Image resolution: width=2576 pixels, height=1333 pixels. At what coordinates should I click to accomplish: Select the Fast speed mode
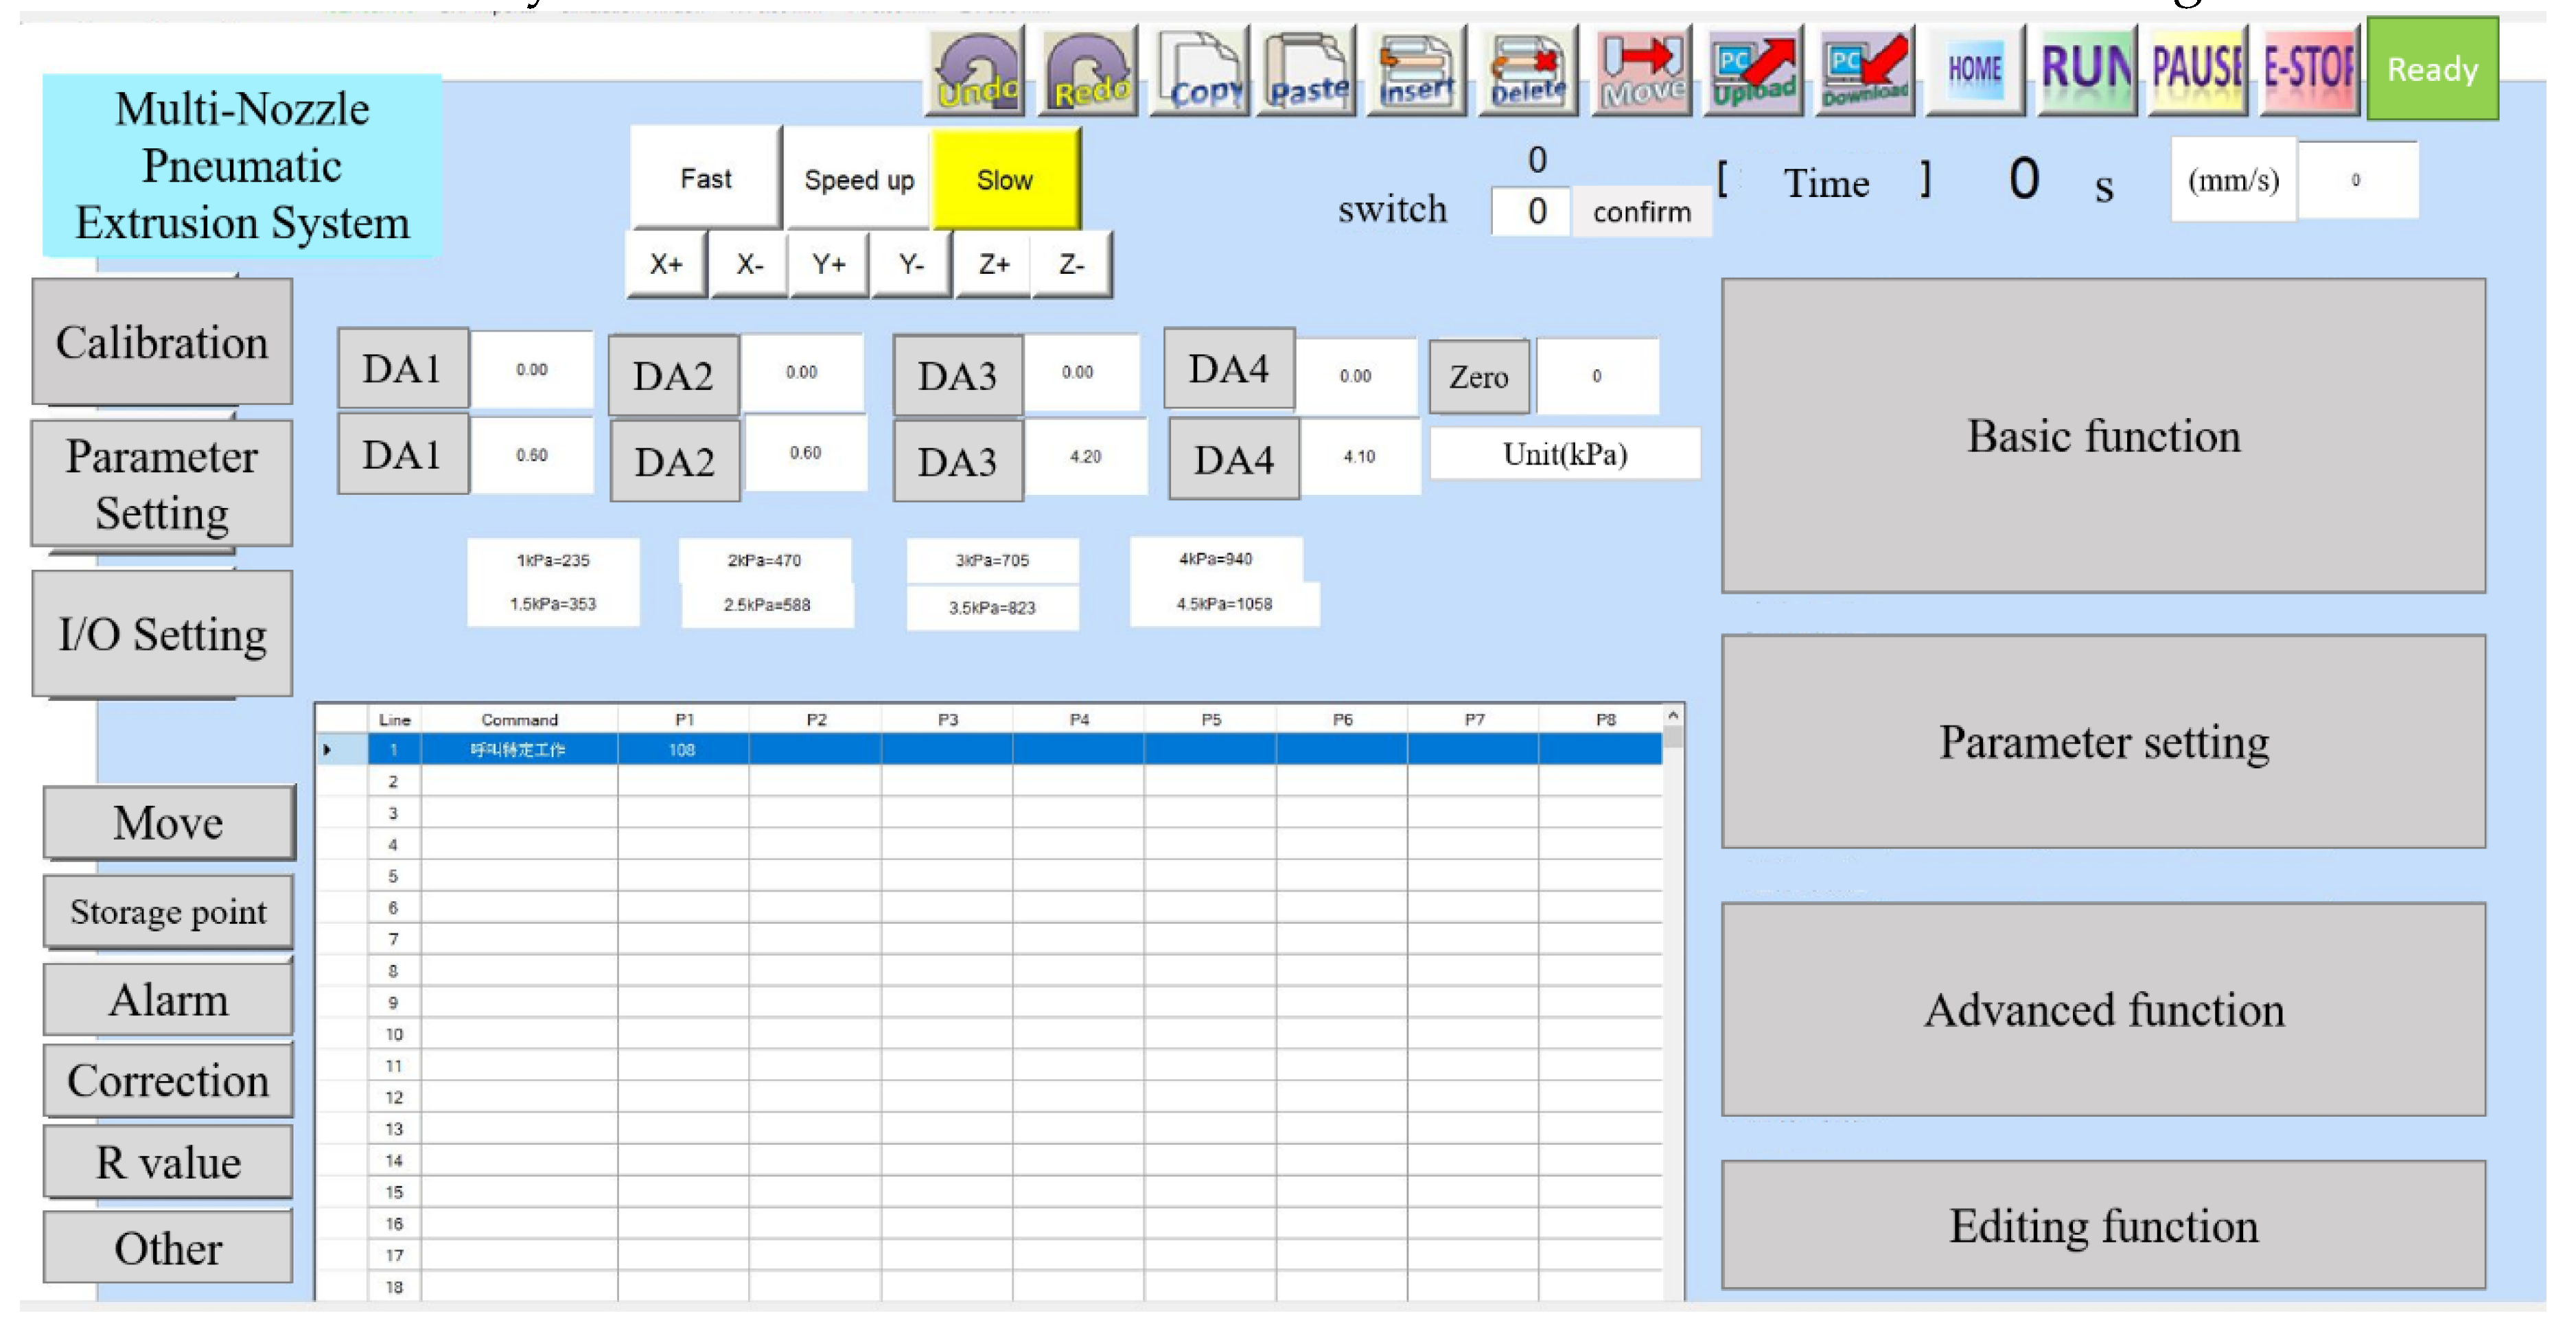coord(705,179)
